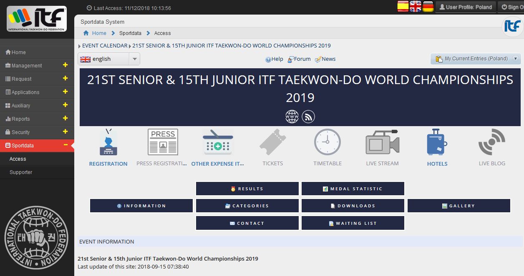
Task: Click the Results button
Action: 247,189
